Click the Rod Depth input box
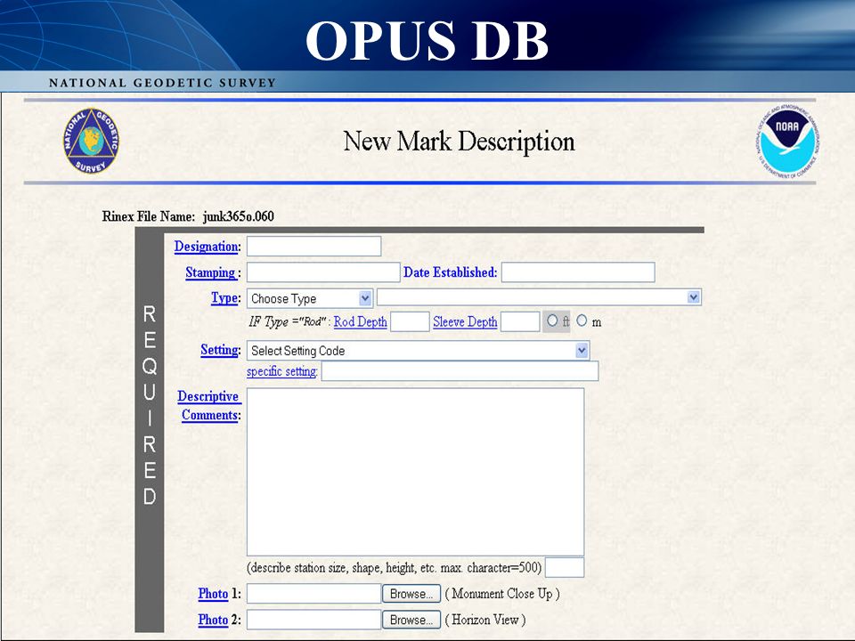This screenshot has width=855, height=641. (410, 321)
